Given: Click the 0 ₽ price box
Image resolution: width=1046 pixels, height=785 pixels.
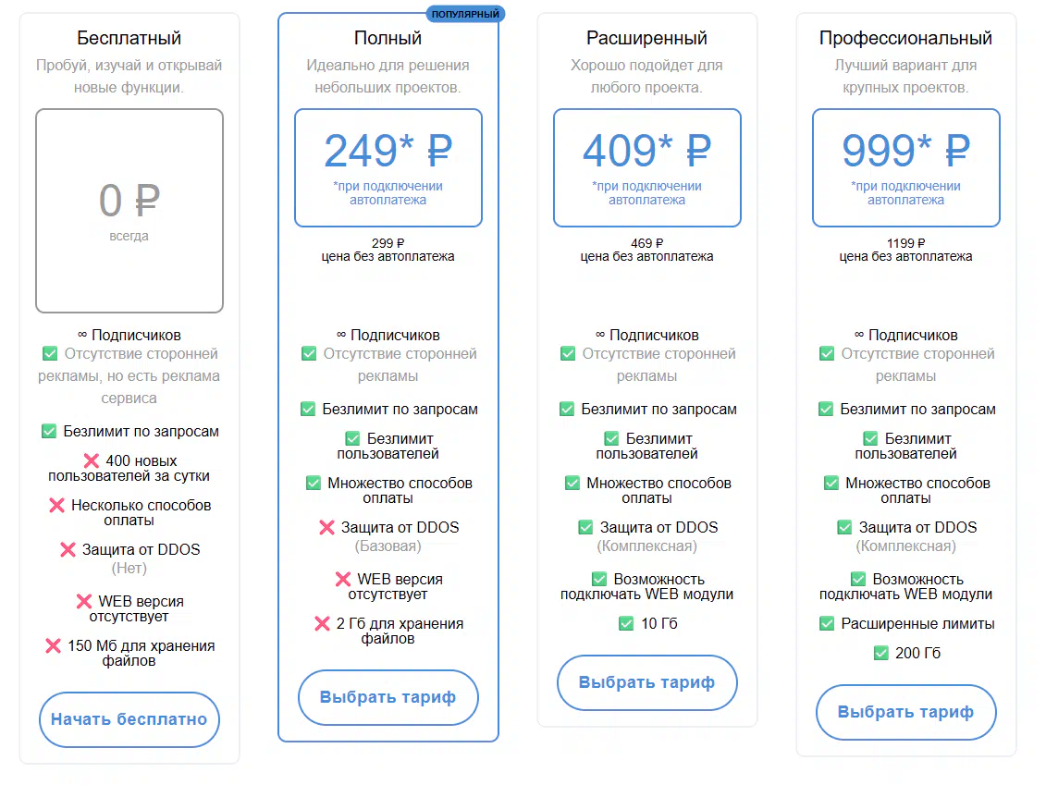Looking at the screenshot, I should click(129, 211).
